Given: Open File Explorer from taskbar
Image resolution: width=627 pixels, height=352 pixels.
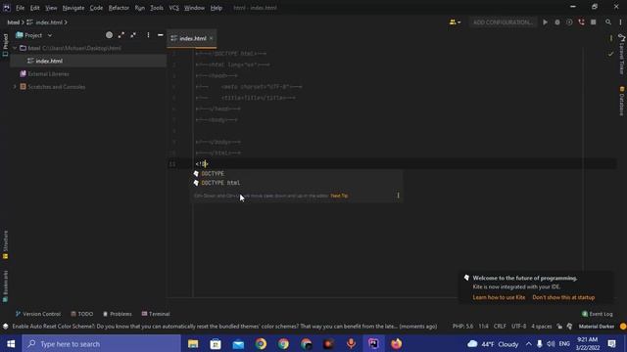Looking at the screenshot, I should pos(193,343).
